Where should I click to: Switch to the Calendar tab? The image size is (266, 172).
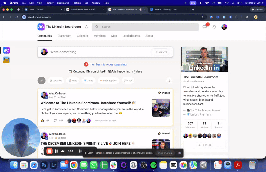pos(82,36)
